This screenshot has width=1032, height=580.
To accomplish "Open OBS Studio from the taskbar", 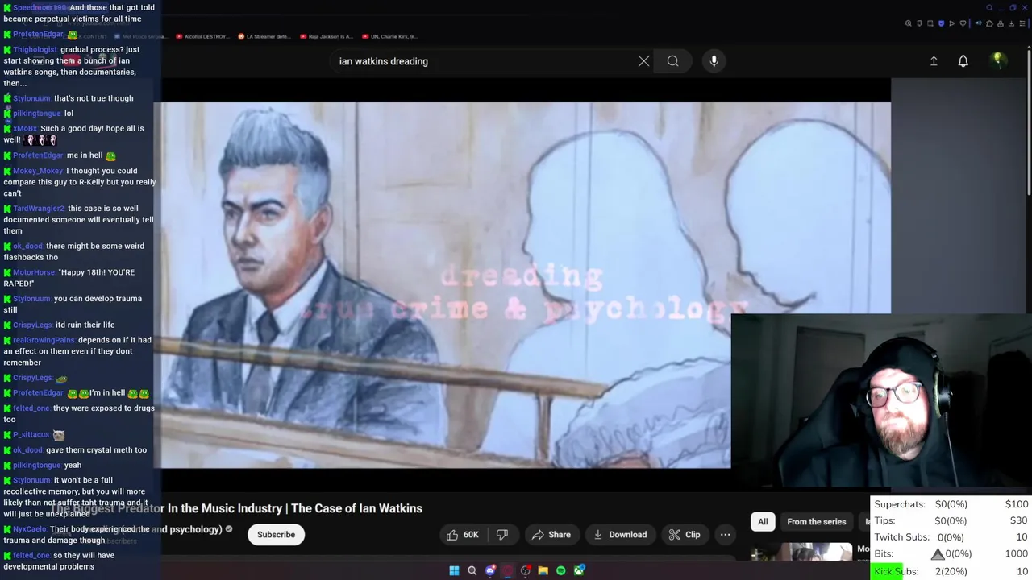I will click(x=525, y=570).
